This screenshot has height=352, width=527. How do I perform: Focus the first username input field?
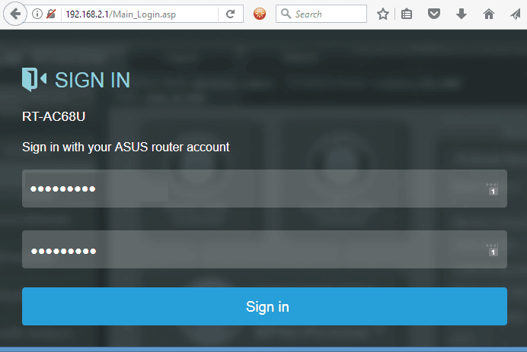tap(264, 189)
